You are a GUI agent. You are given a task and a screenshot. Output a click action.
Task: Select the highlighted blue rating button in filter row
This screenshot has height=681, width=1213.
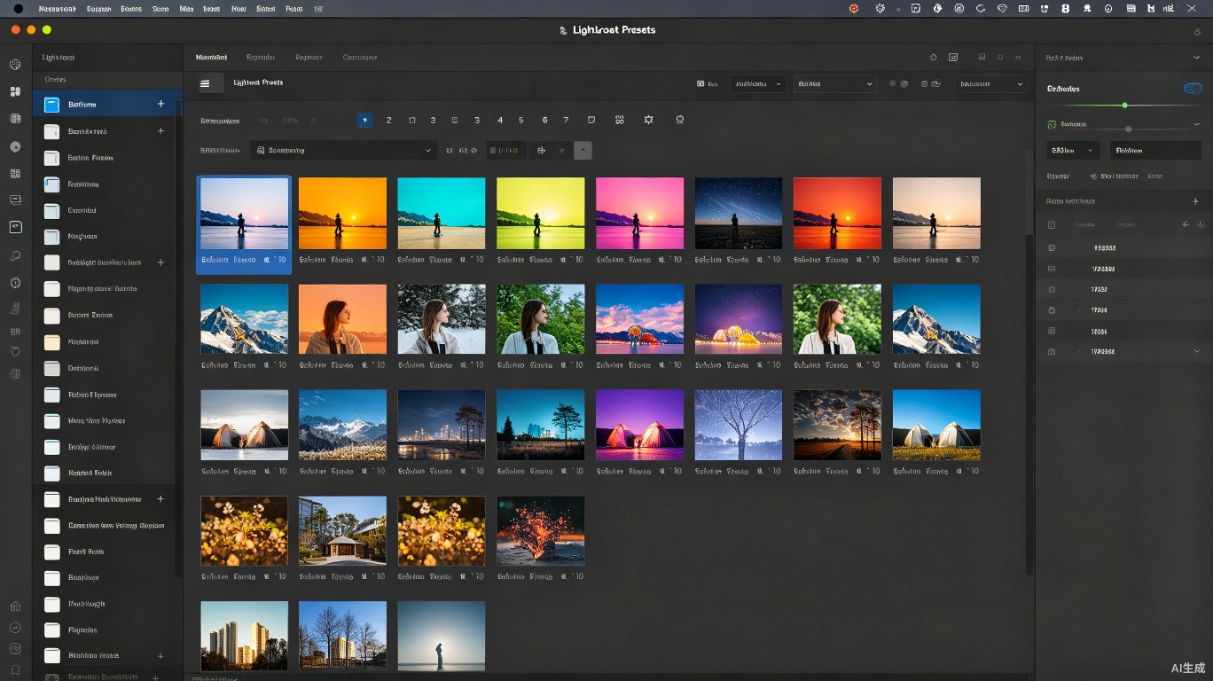364,120
